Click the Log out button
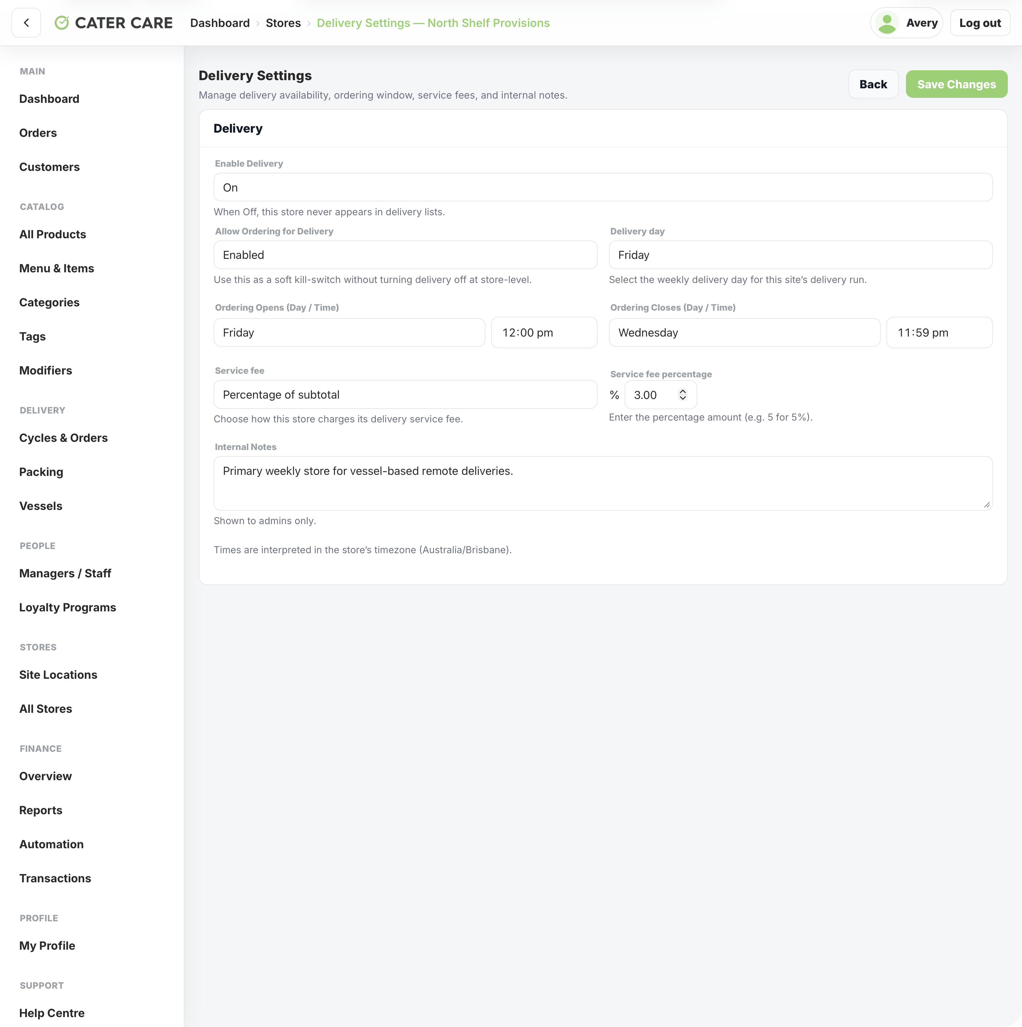The image size is (1022, 1027). (x=979, y=23)
